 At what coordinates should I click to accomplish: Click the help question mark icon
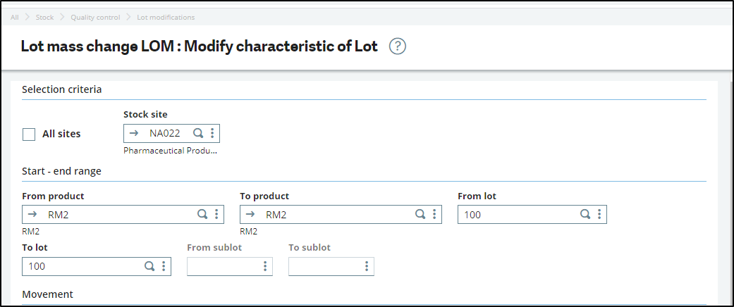398,46
